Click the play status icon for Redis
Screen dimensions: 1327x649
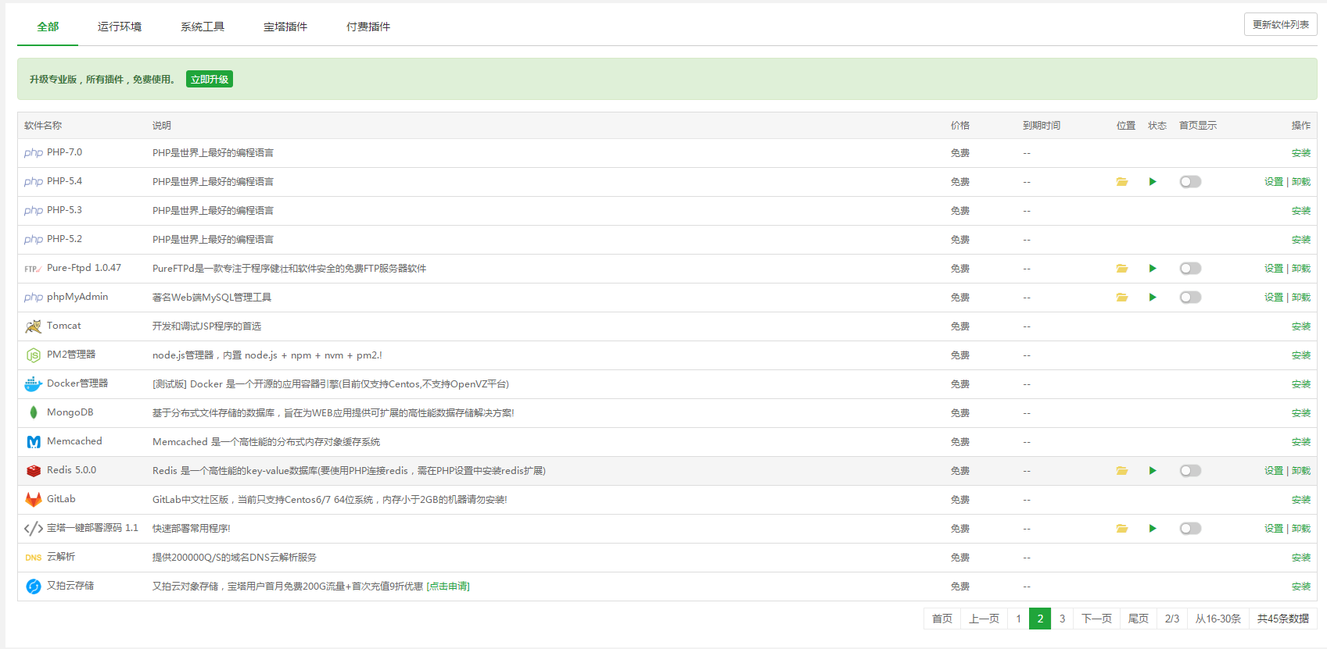(x=1153, y=471)
